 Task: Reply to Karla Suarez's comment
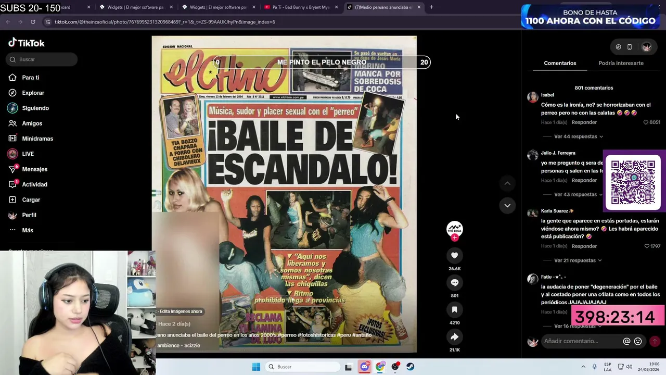(x=584, y=246)
